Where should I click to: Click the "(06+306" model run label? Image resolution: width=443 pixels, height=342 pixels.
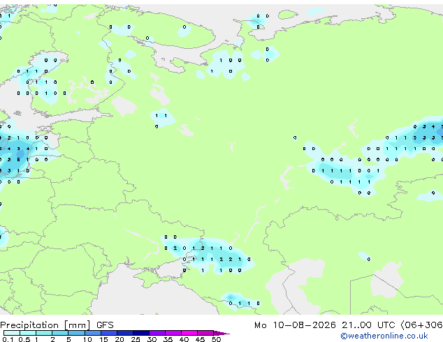(422, 325)
